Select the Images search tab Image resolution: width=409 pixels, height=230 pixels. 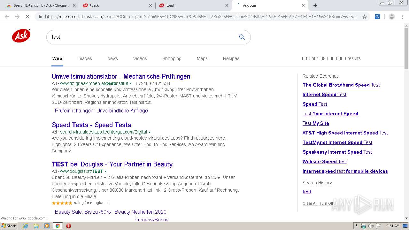tap(85, 58)
